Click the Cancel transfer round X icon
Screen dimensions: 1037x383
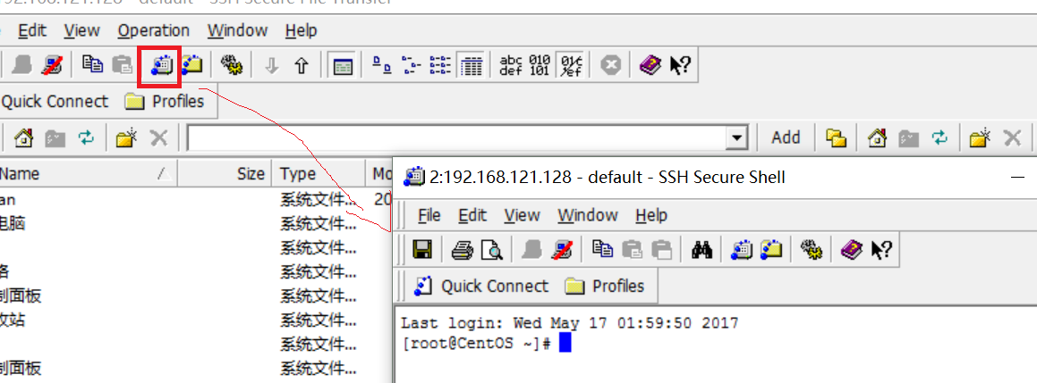(x=610, y=64)
